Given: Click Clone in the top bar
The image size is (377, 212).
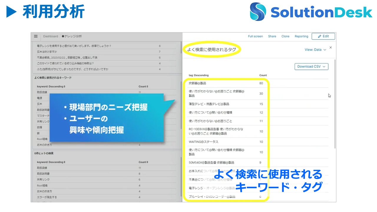Looking at the screenshot, I should [285, 36].
